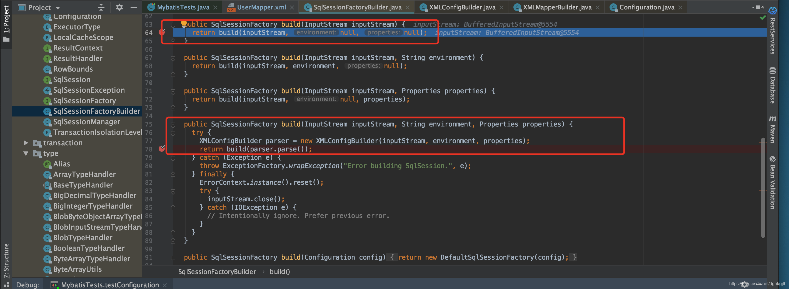Image resolution: width=789 pixels, height=289 pixels.
Task: Open Project panel settings gear
Action: pyautogui.click(x=119, y=7)
